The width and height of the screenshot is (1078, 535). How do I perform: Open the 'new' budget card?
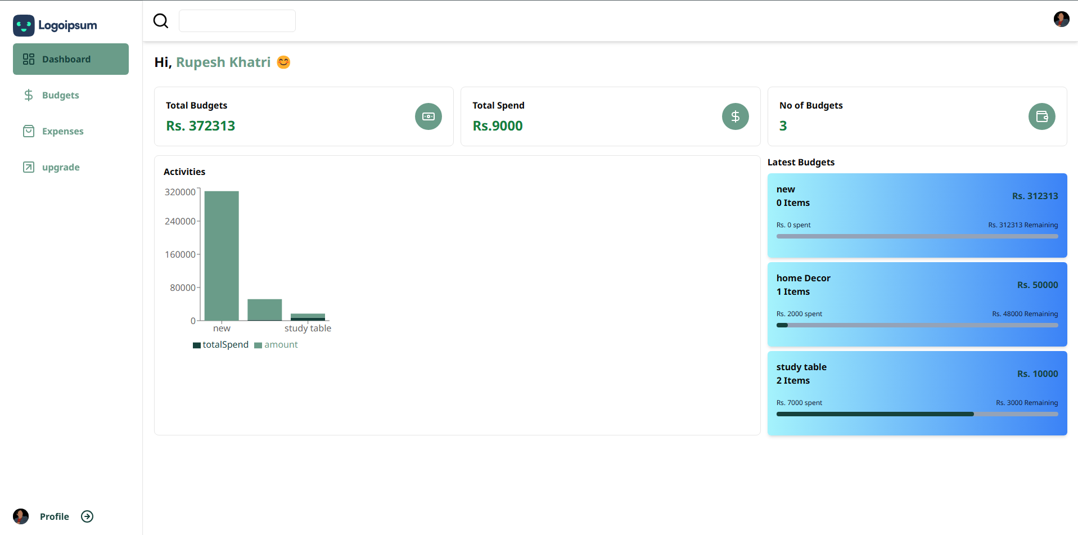pyautogui.click(x=917, y=215)
